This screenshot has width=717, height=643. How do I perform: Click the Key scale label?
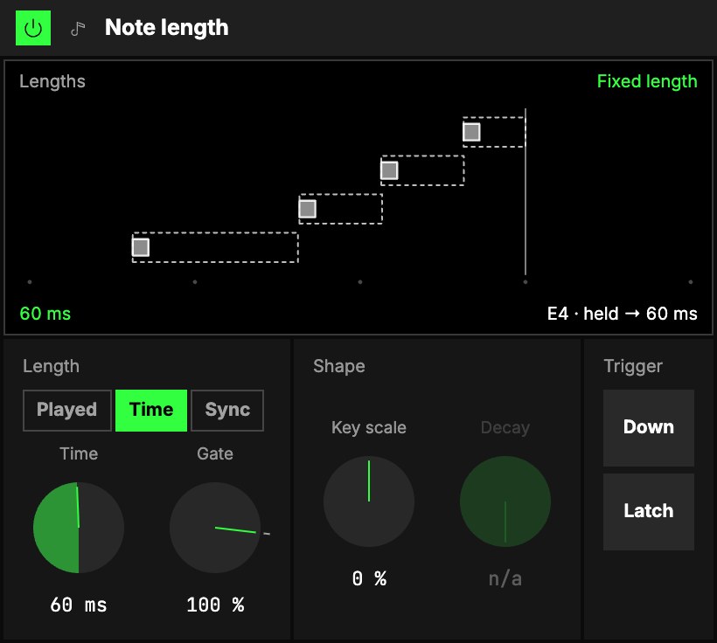(369, 428)
